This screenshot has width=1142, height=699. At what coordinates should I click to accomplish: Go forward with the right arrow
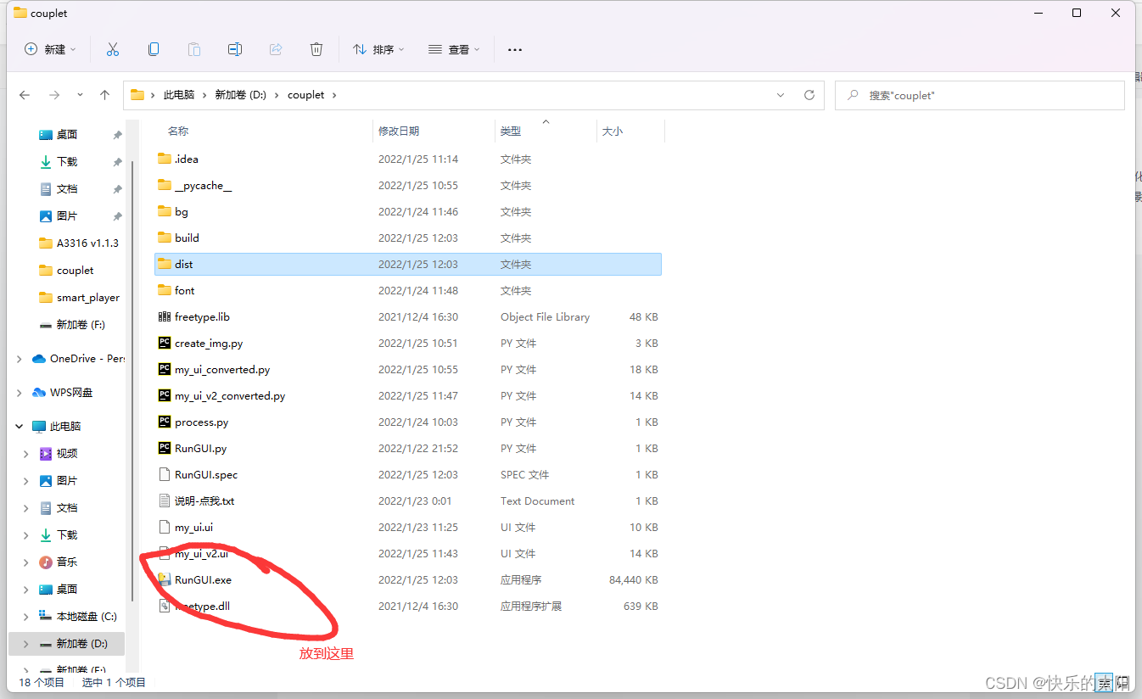pyautogui.click(x=53, y=95)
